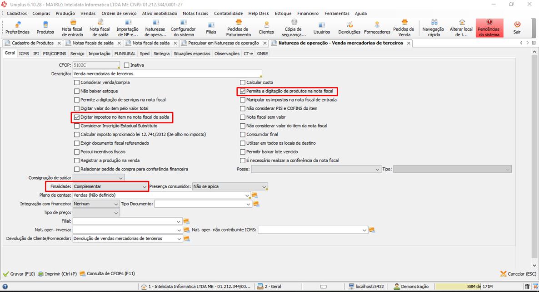Check Possui incentivos fiscais
Viewport: 539px width, 292px height.
point(77,152)
